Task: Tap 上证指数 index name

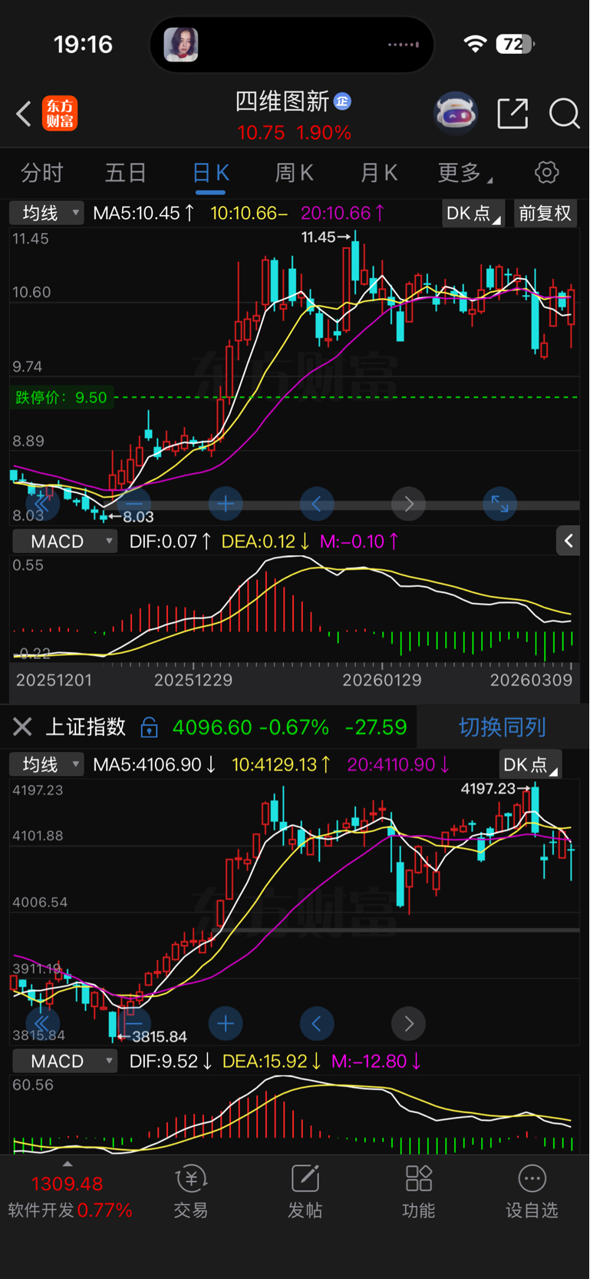Action: (85, 727)
